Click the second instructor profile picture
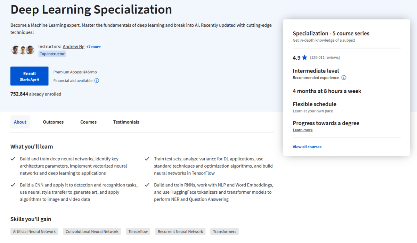417x243 pixels. click(x=23, y=49)
